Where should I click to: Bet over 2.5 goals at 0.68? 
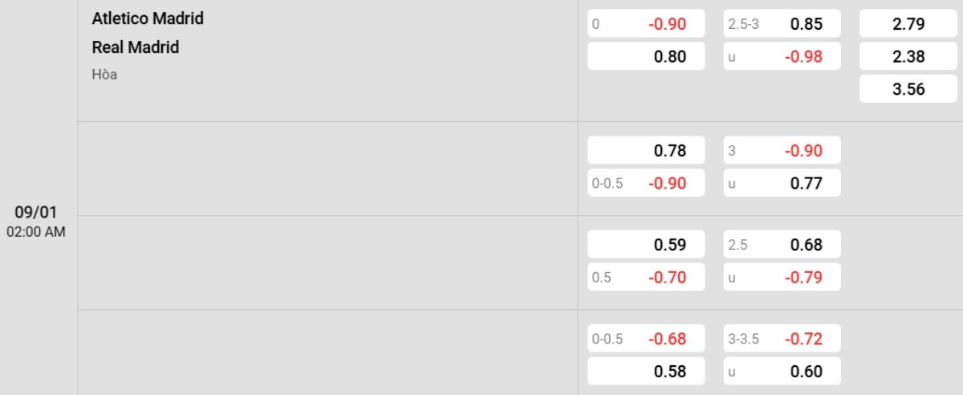point(782,244)
